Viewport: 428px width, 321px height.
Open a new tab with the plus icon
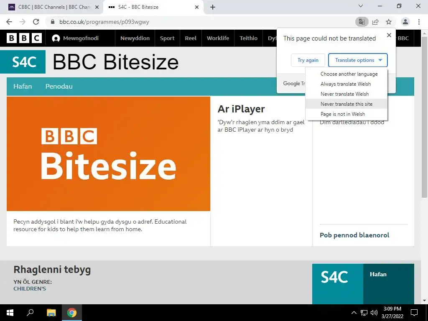213,7
